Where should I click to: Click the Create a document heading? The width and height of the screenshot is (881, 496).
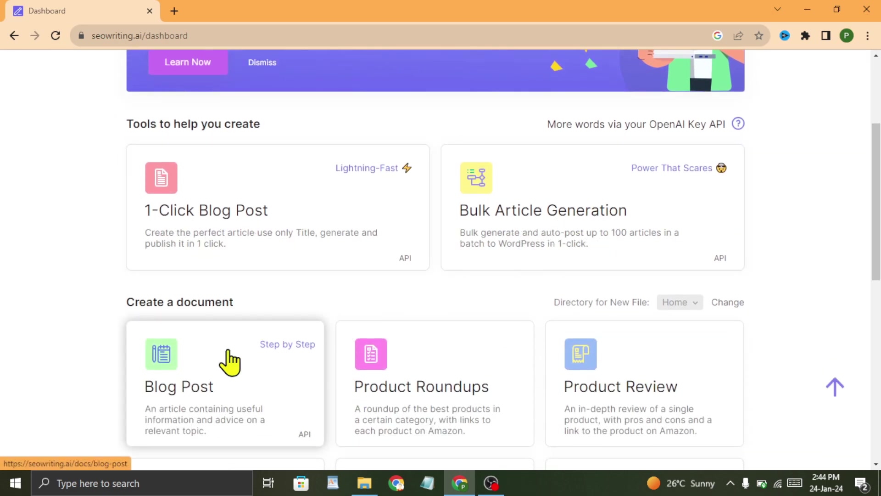point(180,302)
